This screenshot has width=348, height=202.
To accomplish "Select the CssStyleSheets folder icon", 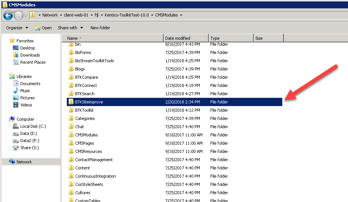I will [71, 184].
